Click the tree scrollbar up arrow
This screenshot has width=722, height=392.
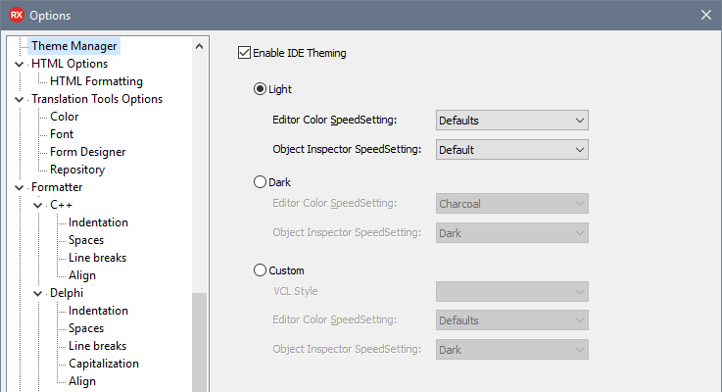pyautogui.click(x=199, y=46)
